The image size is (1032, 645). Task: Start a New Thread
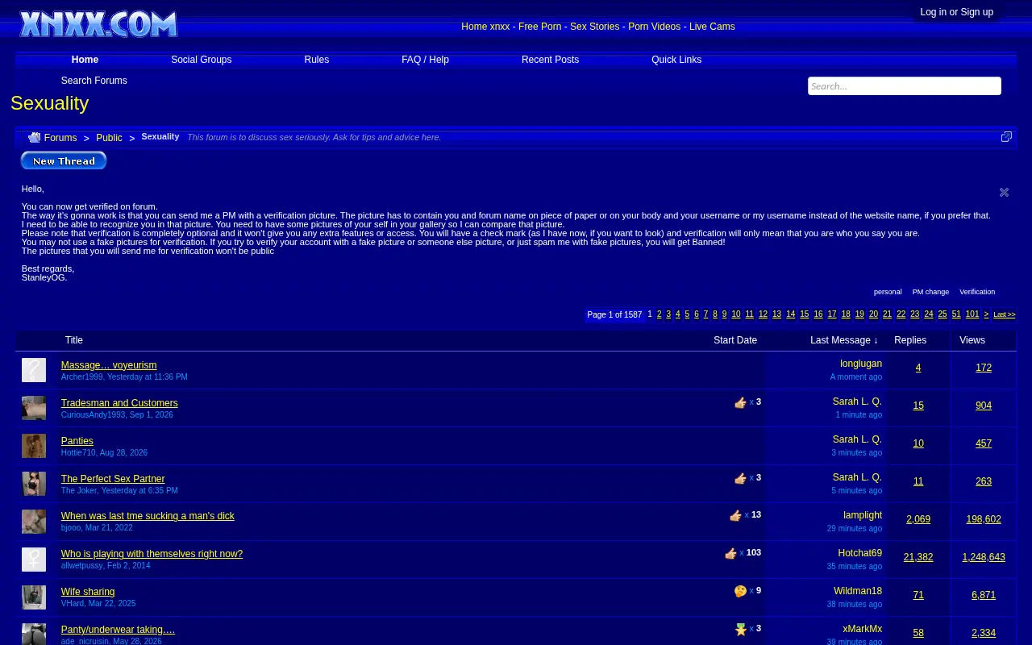point(64,160)
